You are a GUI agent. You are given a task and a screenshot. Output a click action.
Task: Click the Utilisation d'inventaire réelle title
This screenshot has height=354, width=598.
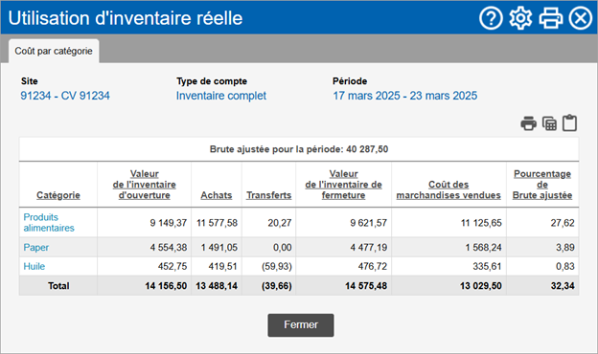(126, 18)
